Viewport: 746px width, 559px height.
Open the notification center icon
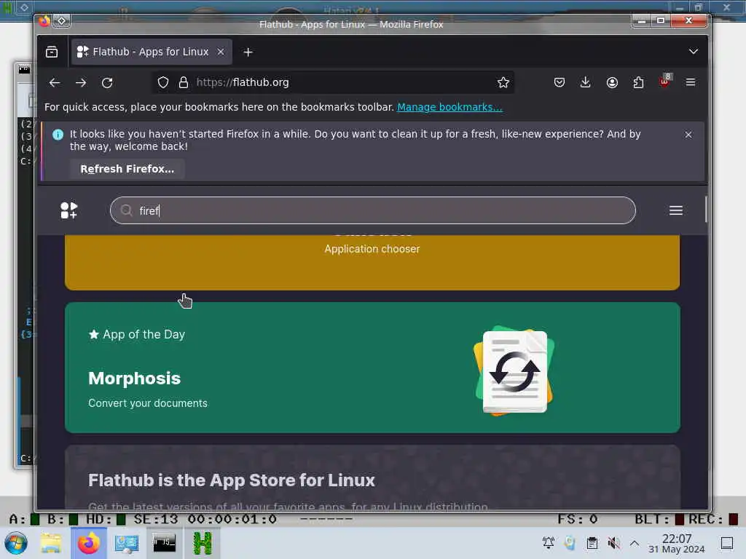click(x=727, y=543)
